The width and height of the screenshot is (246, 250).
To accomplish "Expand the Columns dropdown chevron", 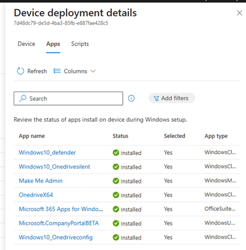I will pos(93,71).
